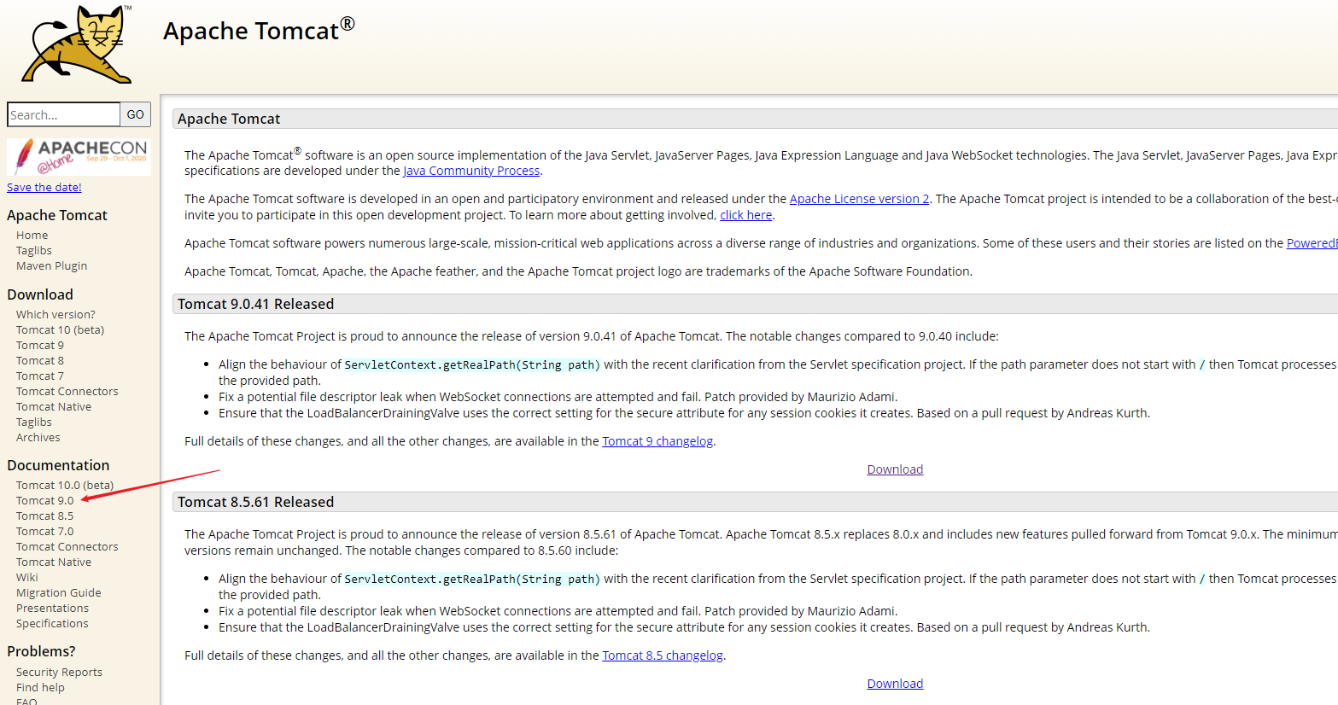Open Tomcat 10 (beta) download page

(60, 329)
